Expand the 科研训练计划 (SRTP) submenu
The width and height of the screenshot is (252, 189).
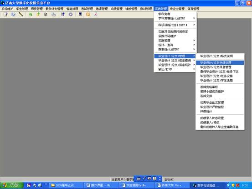tap(175, 25)
